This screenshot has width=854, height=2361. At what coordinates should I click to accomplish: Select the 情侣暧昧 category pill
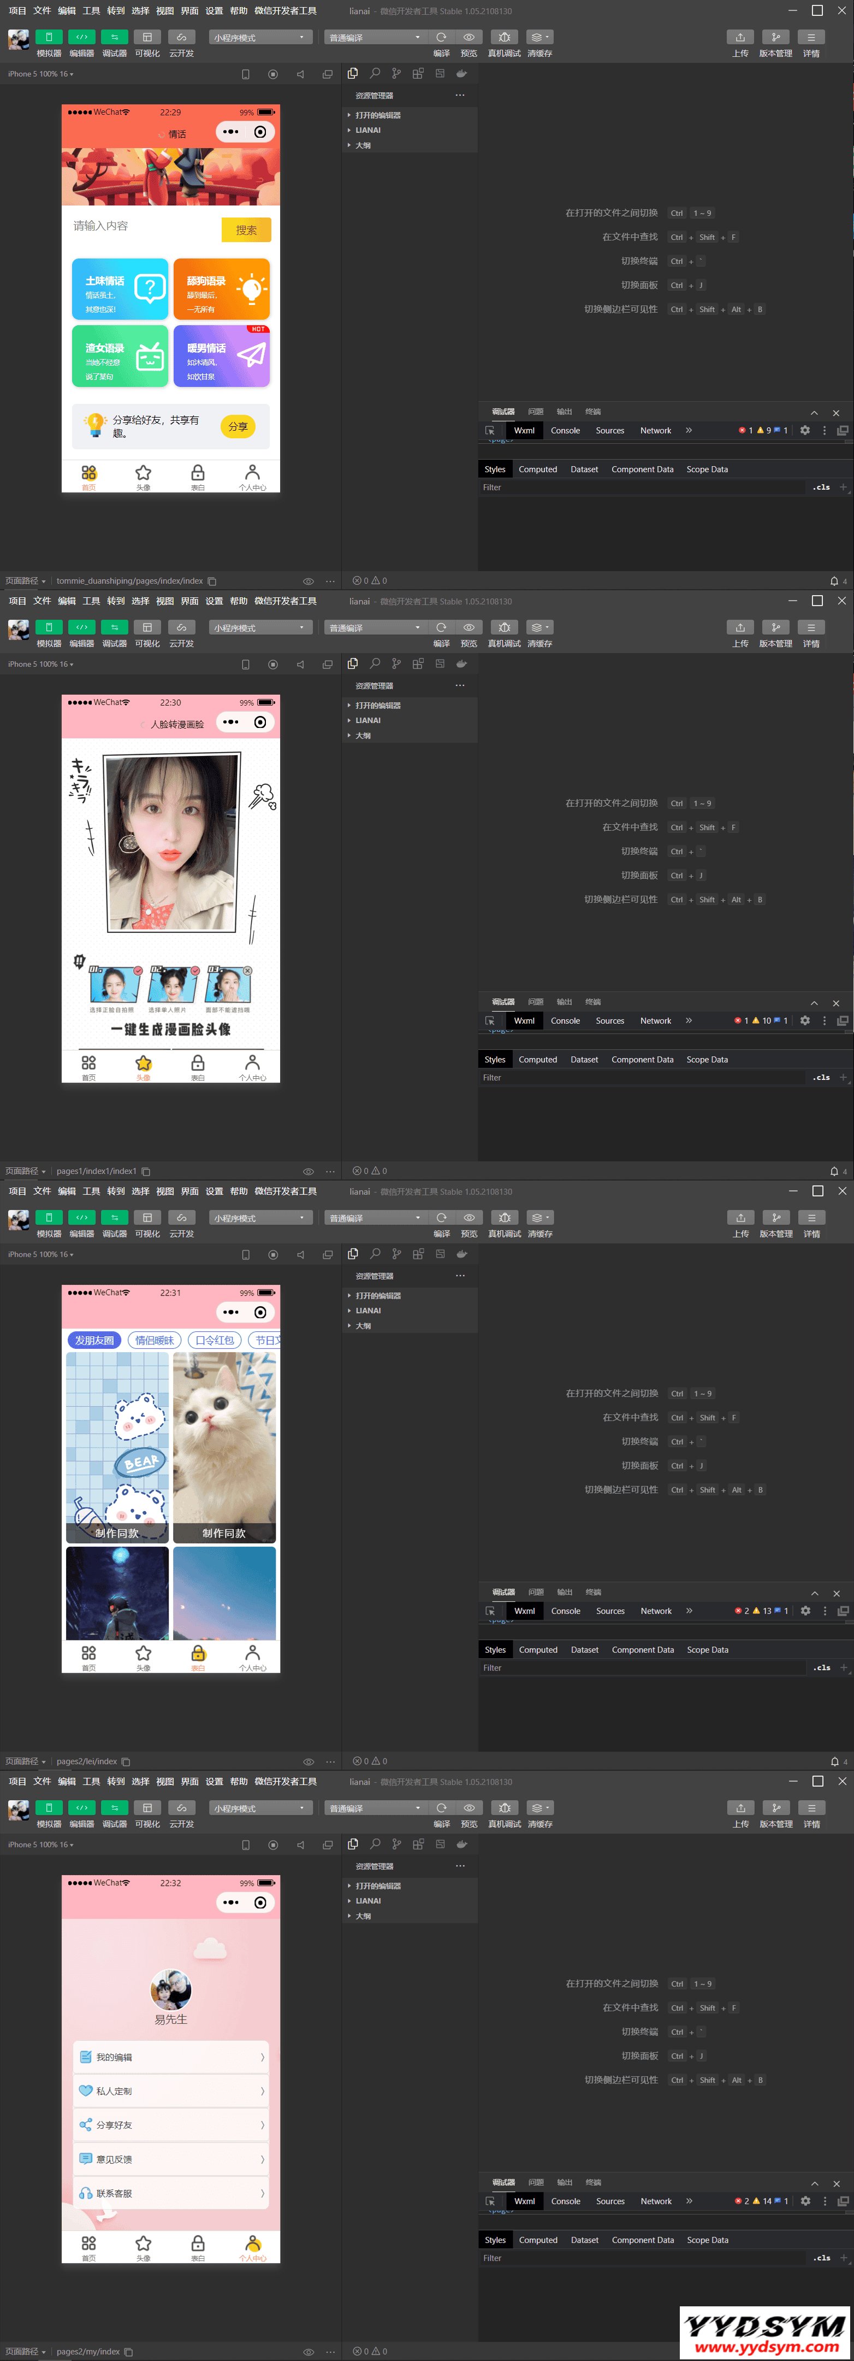pos(155,1340)
